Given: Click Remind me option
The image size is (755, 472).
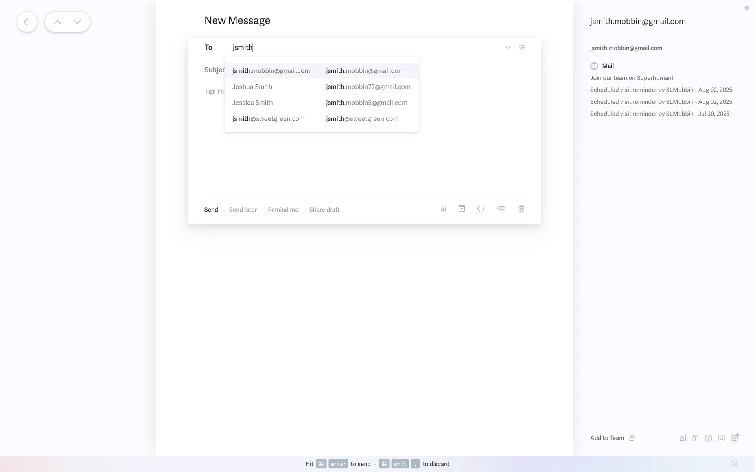Looking at the screenshot, I should tap(283, 210).
